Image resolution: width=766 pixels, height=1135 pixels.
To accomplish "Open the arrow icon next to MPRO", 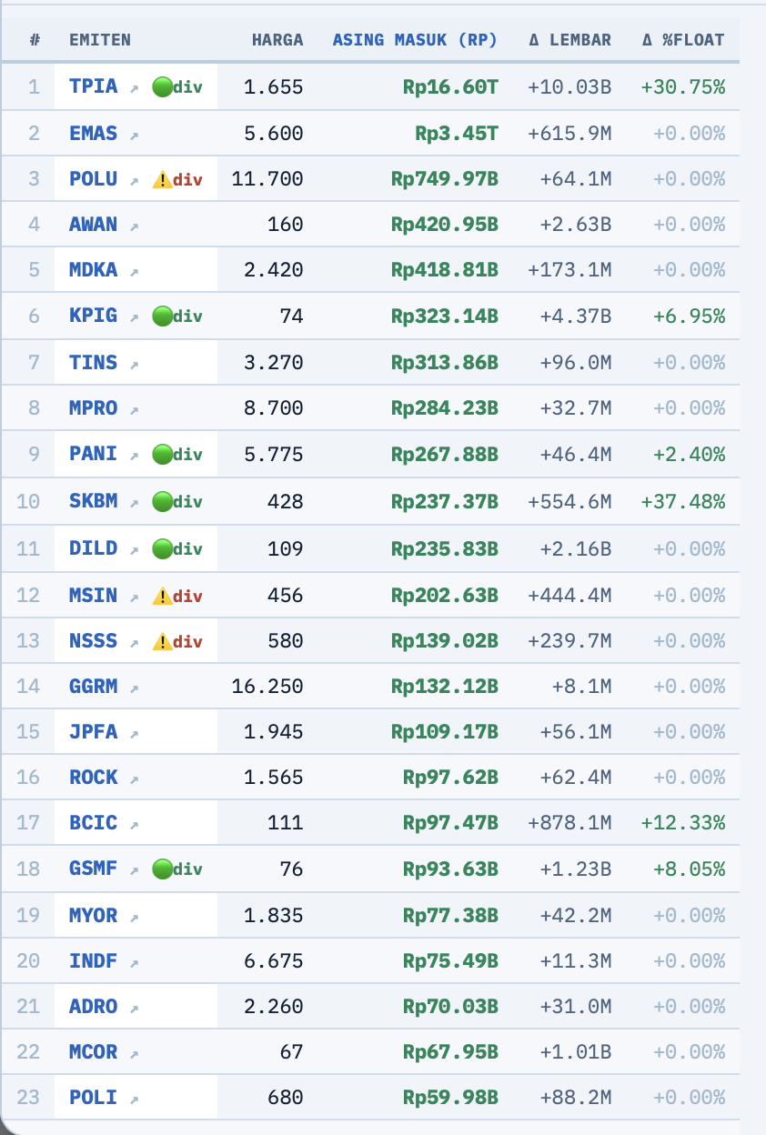I will (x=134, y=410).
